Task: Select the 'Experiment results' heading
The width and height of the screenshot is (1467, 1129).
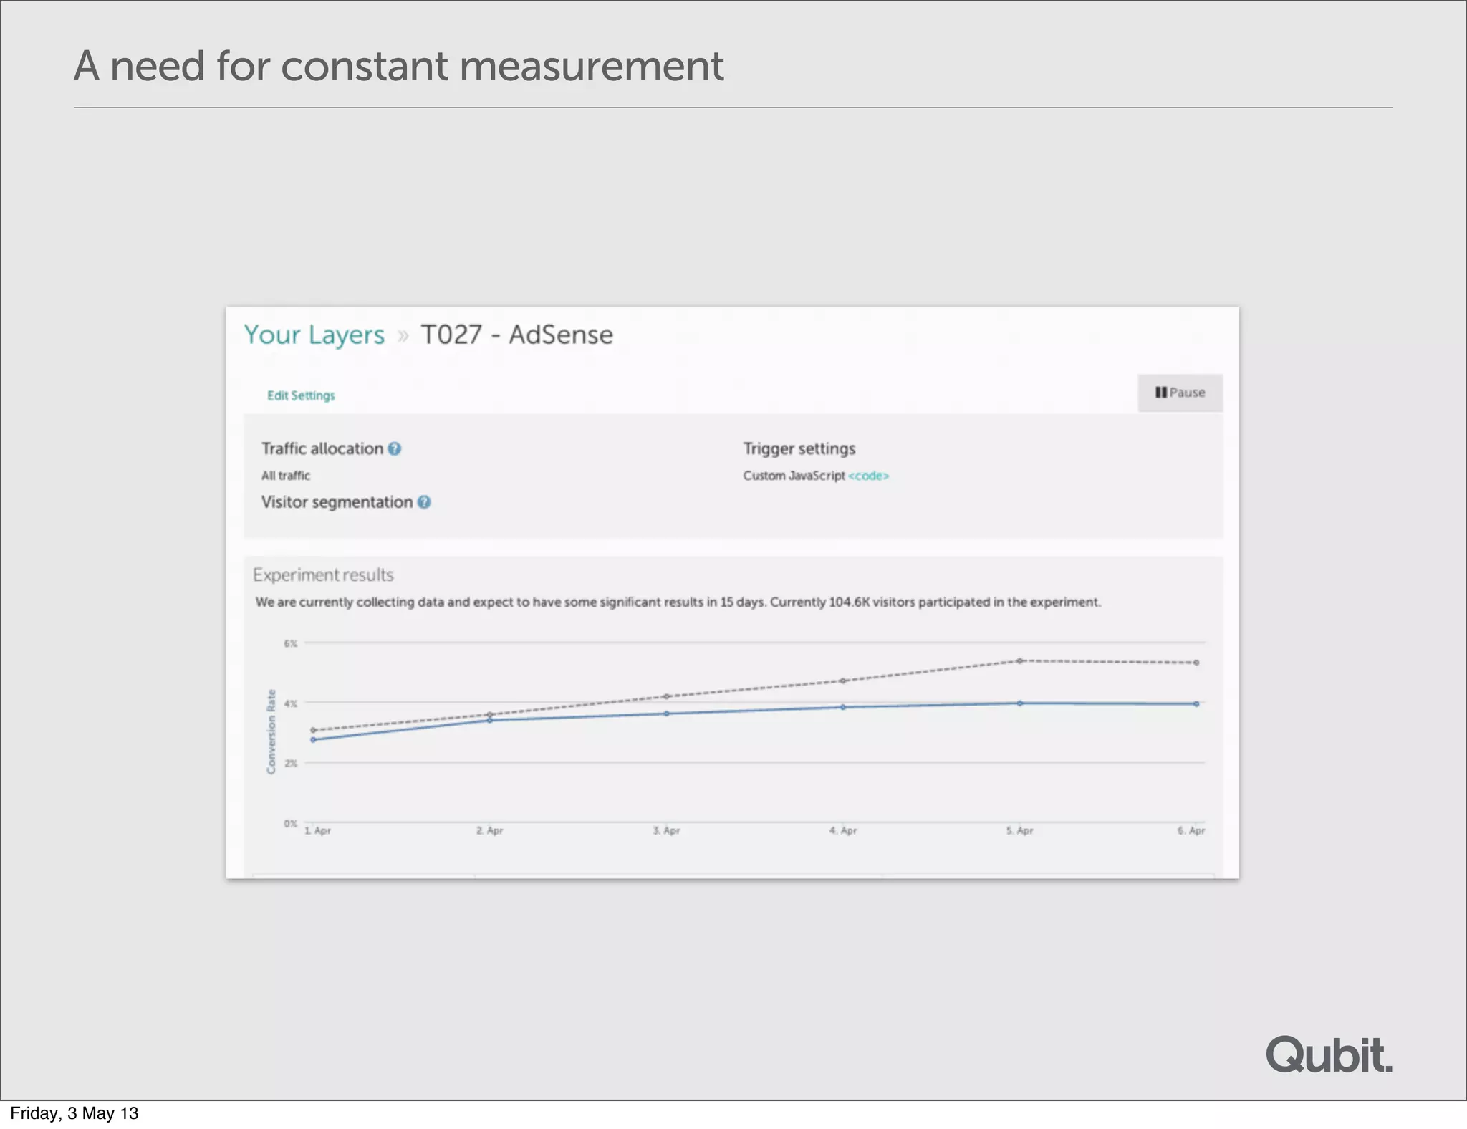Action: point(323,575)
